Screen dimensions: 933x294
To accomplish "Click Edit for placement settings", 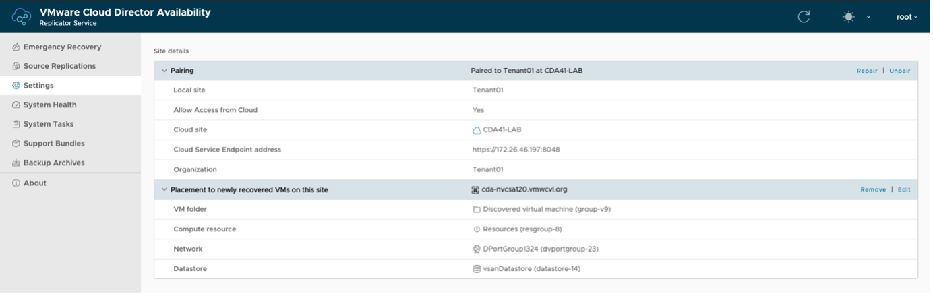I will (x=903, y=190).
